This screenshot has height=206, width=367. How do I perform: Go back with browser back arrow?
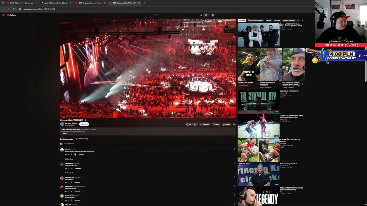click(x=3, y=9)
